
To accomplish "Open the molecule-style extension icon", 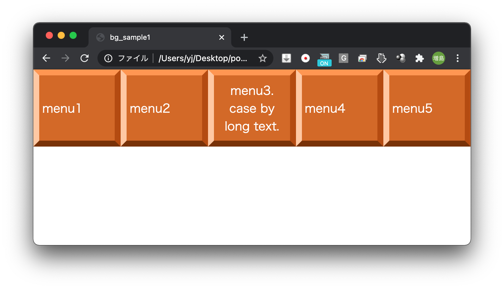I will pos(401,58).
